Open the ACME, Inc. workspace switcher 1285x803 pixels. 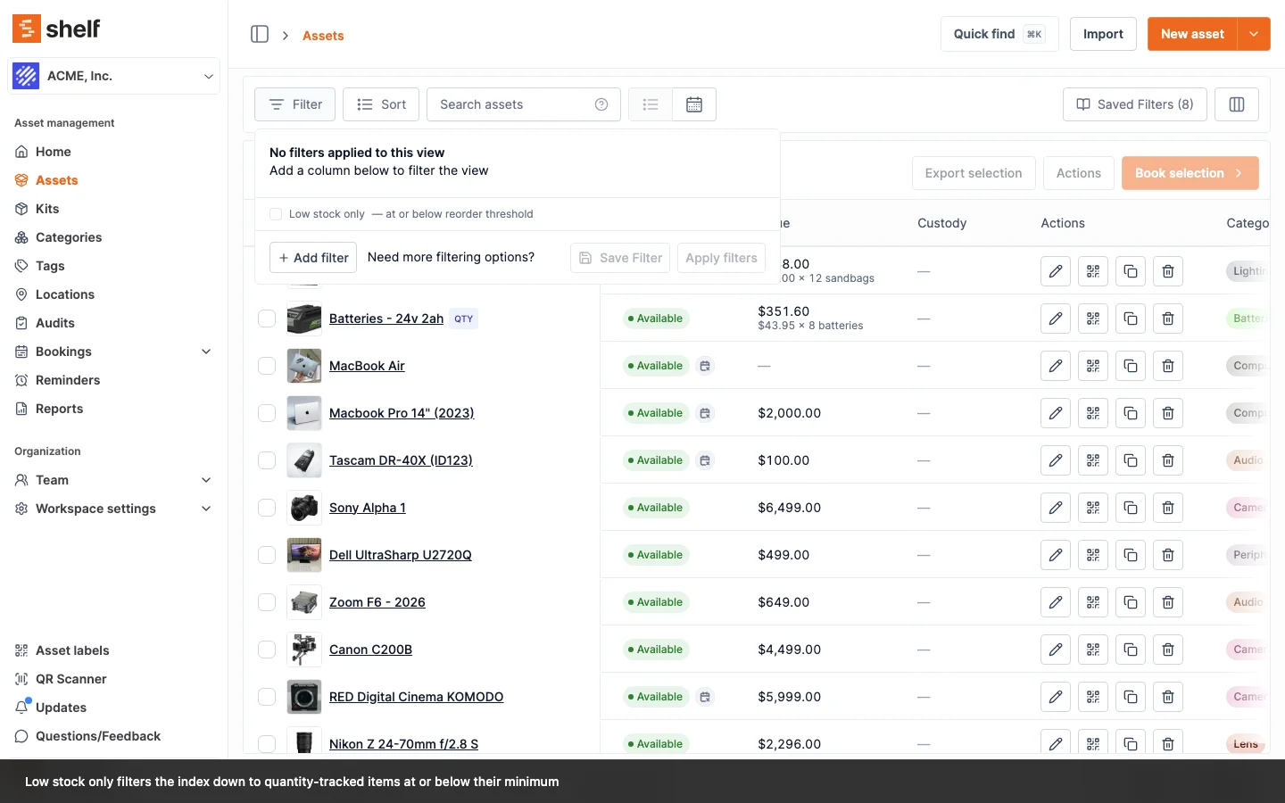(113, 76)
